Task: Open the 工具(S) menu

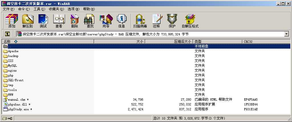Action: click(x=39, y=9)
